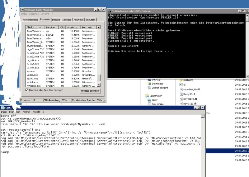The image size is (249, 177).
Task: Toggle 'Prozesse aller Benutzer anzeigen' checkbox
Action: click(27, 90)
